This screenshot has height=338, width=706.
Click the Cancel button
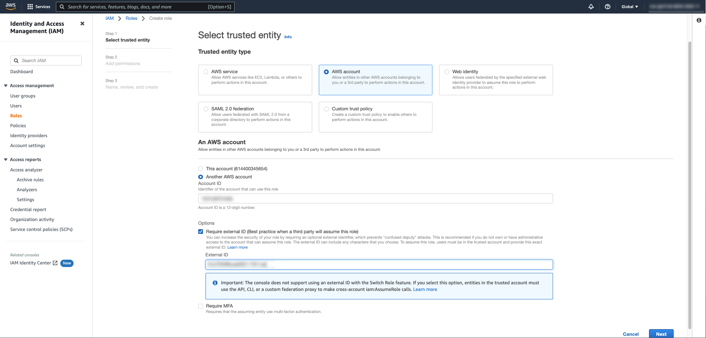point(631,334)
